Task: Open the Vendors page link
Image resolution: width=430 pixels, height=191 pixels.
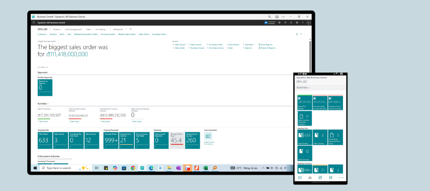Action: click(53, 34)
